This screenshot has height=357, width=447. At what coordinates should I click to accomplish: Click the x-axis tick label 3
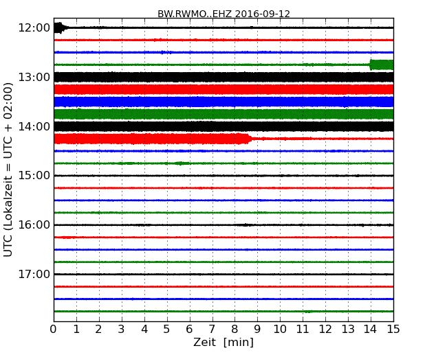click(122, 329)
